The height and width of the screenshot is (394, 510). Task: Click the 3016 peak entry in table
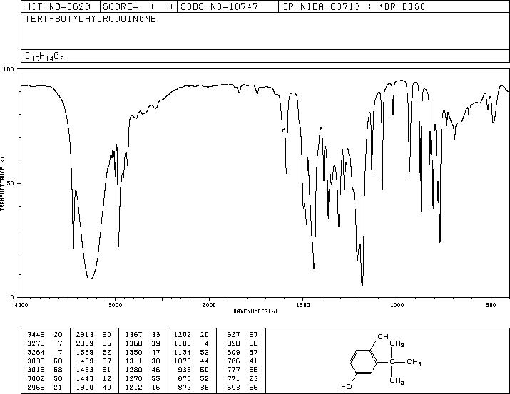(44, 370)
